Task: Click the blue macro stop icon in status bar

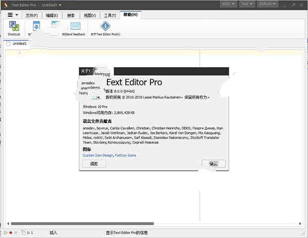Action: (16, 233)
